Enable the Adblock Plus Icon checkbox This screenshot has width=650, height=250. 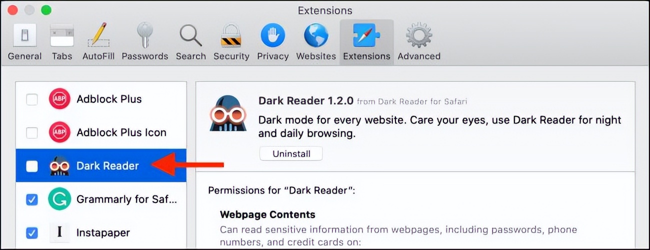[x=31, y=133]
